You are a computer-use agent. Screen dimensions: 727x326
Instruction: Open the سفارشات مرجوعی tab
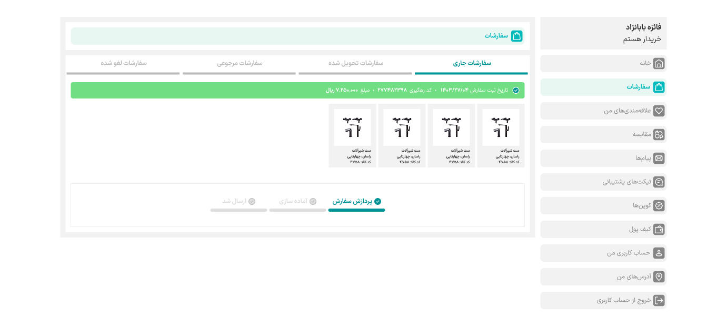[x=239, y=64]
